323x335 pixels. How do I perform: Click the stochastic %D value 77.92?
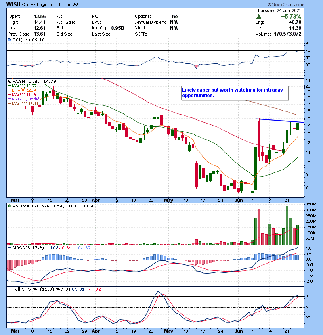pyautogui.click(x=94, y=289)
